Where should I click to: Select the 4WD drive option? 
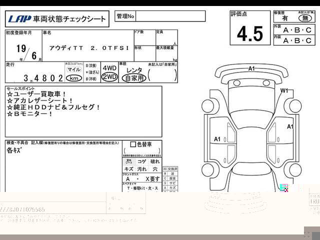[109, 68]
